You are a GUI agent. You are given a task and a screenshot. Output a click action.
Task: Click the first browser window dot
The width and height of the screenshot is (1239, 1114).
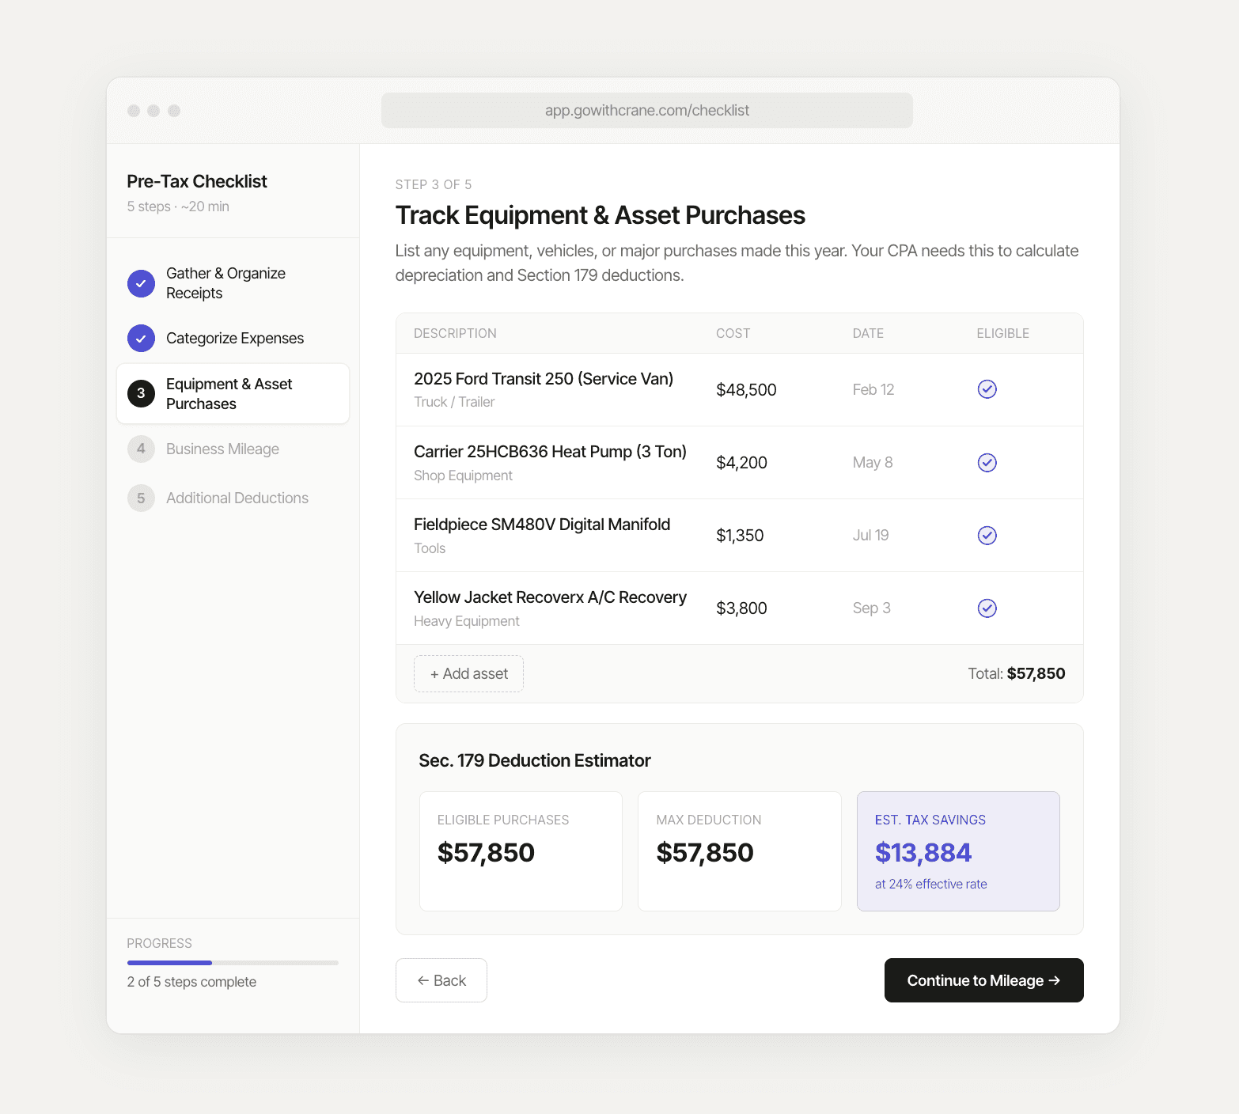coord(133,111)
